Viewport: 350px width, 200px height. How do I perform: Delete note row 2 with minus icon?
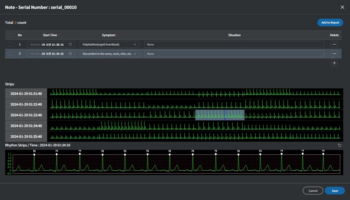pos(334,54)
